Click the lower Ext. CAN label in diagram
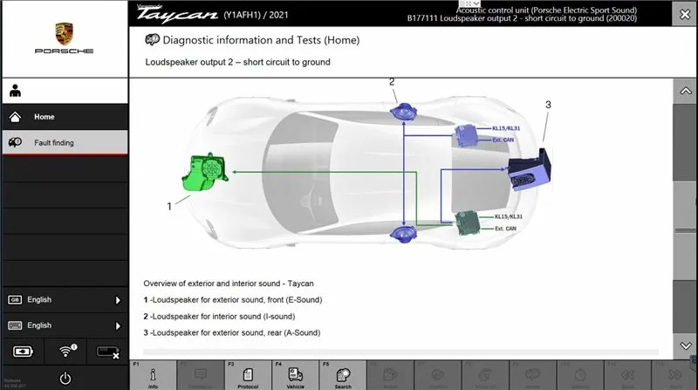This screenshot has height=390, width=698. point(506,229)
